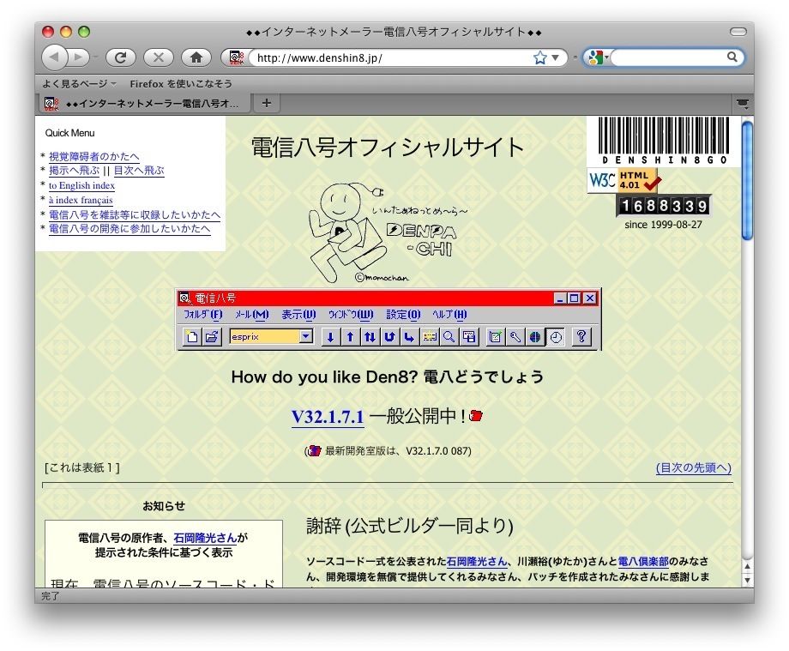
Task: Open the フォルダ(F) menu
Action: (202, 315)
